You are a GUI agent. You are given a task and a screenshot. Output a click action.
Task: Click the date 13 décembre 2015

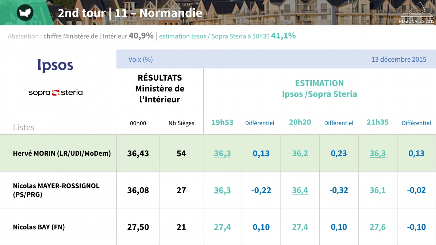(399, 60)
